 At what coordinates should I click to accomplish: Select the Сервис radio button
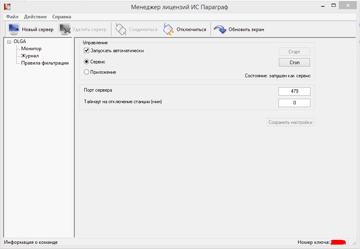86,62
